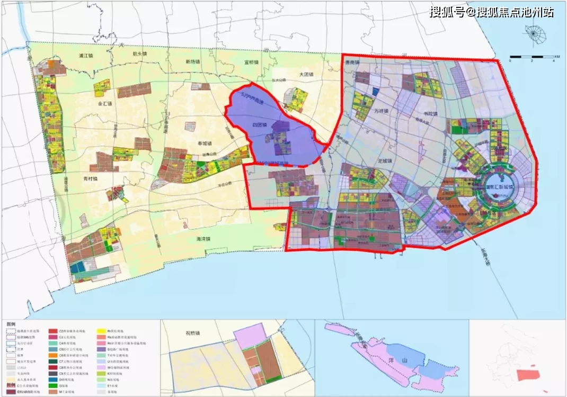Pick the dark gray C9 legend swatch
This screenshot has height=397, width=567.
tap(53, 374)
